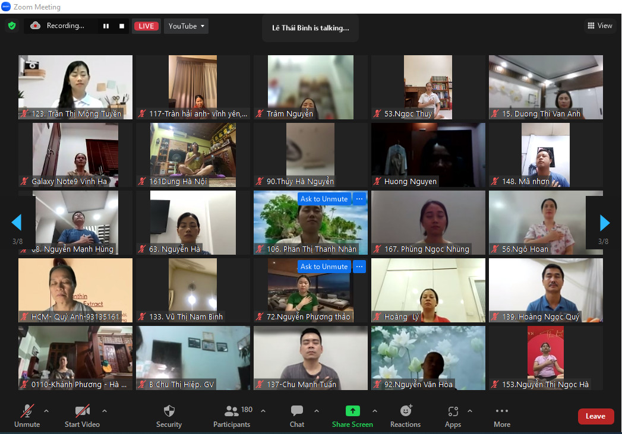Viewport: 622px width, 434px height.
Task: Open the Participants panel
Action: [232, 416]
